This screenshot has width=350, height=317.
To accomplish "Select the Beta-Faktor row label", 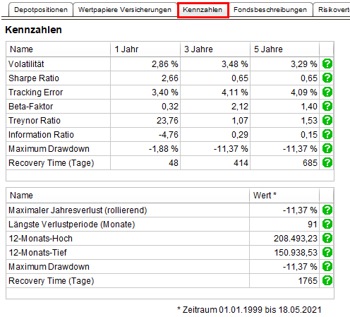I will 30,107.
